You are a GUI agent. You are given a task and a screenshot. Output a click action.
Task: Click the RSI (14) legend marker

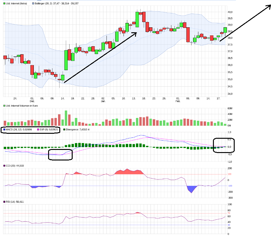tap(4, 202)
